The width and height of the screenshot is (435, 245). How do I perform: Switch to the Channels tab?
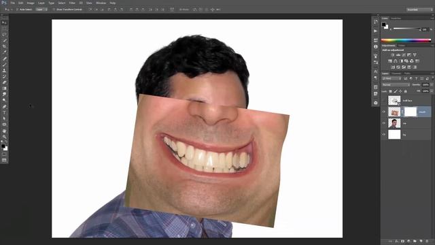396,73
